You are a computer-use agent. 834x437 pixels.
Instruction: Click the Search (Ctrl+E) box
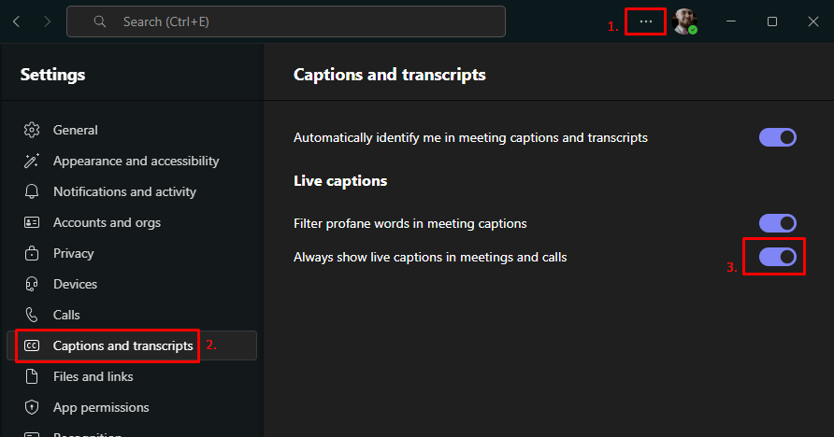299,21
